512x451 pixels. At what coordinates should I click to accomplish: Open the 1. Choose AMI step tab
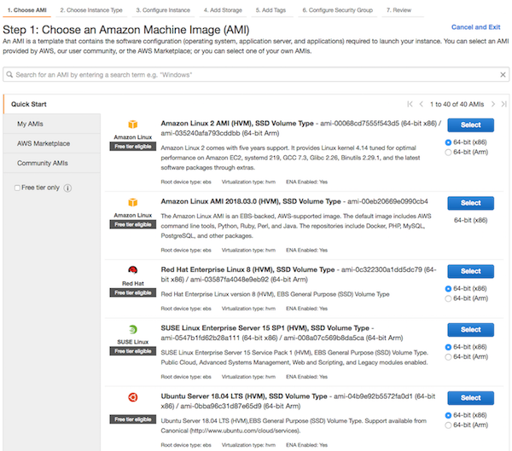click(27, 10)
